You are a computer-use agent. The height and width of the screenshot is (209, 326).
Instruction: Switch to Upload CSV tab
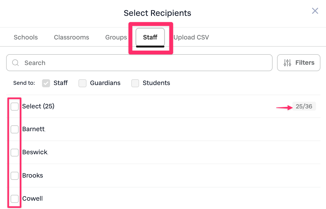pos(191,37)
